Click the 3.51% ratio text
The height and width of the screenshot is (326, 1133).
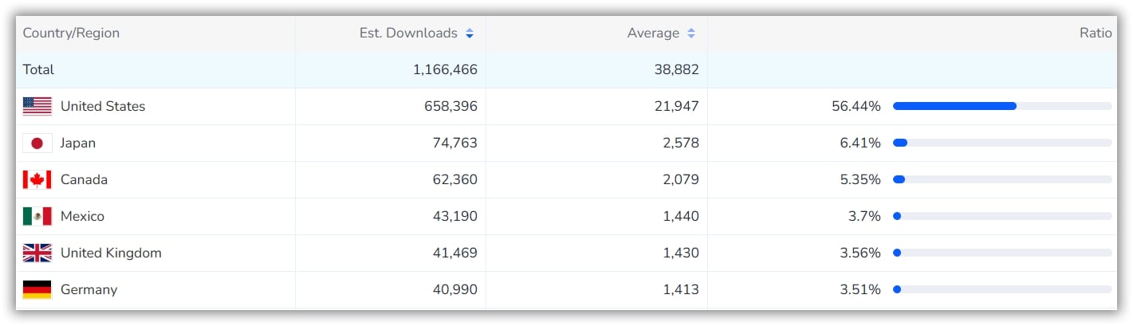[860, 289]
